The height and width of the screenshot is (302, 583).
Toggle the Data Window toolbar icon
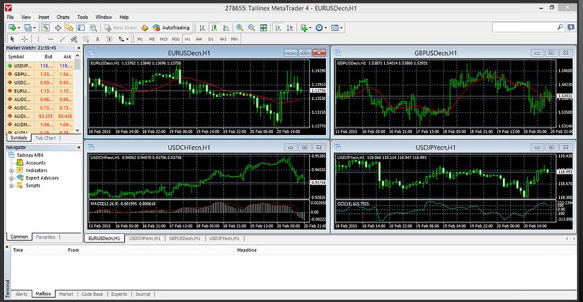point(58,28)
